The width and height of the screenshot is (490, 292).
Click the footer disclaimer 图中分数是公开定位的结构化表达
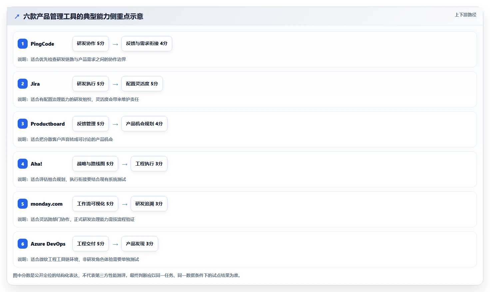(127, 275)
